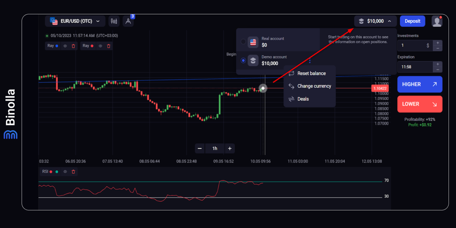Click the Deals icon in the account menu
The height and width of the screenshot is (228, 456).
click(291, 99)
